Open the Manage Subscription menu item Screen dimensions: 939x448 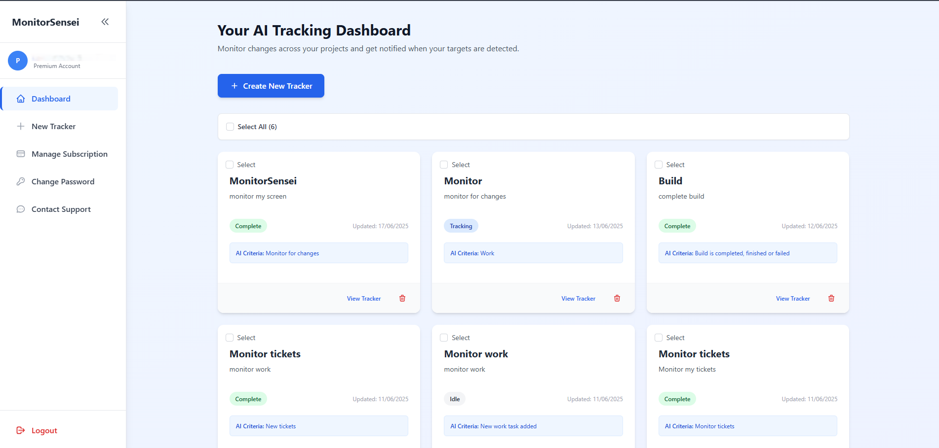(x=60, y=154)
